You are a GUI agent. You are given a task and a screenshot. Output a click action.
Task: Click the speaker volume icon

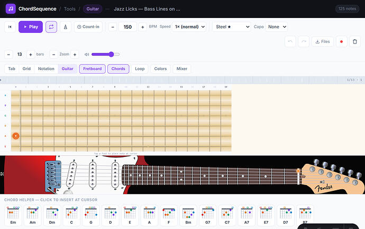[x=87, y=55]
